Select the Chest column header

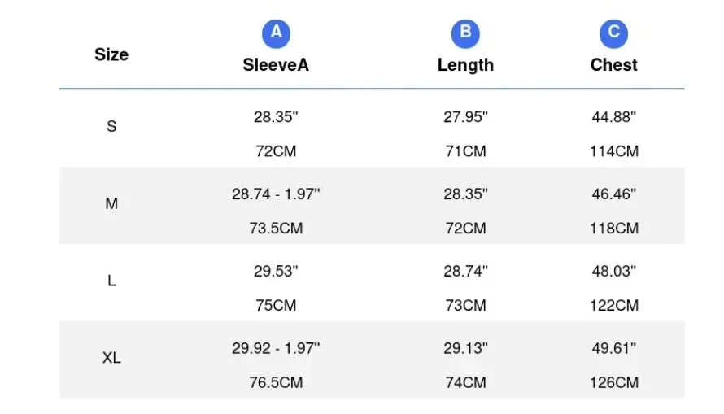click(x=613, y=65)
